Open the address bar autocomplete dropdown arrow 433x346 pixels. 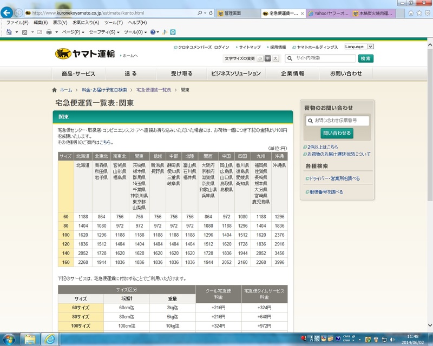(x=205, y=13)
